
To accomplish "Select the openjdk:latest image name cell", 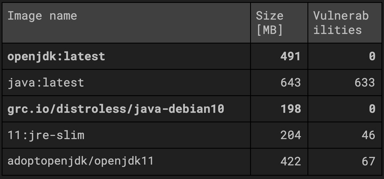I will 56,56.
